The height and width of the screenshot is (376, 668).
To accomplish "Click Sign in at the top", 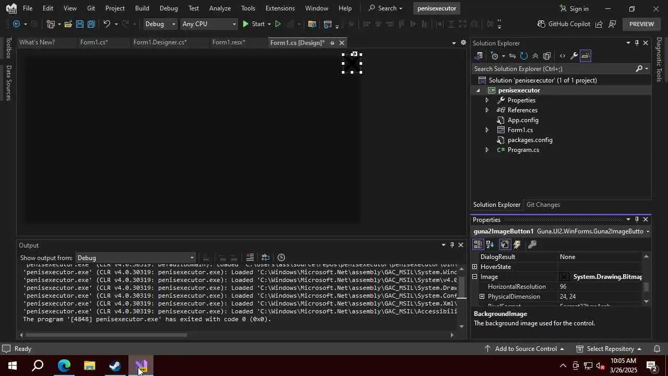I will click(x=574, y=8).
